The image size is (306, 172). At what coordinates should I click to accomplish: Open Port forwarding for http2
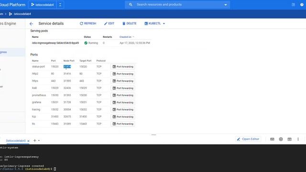(x=123, y=74)
